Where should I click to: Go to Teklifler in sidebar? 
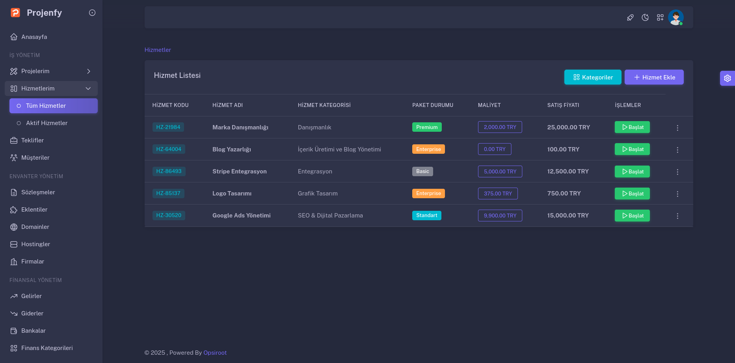pyautogui.click(x=32, y=140)
